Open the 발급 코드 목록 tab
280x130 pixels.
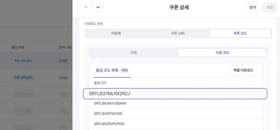click(107, 70)
